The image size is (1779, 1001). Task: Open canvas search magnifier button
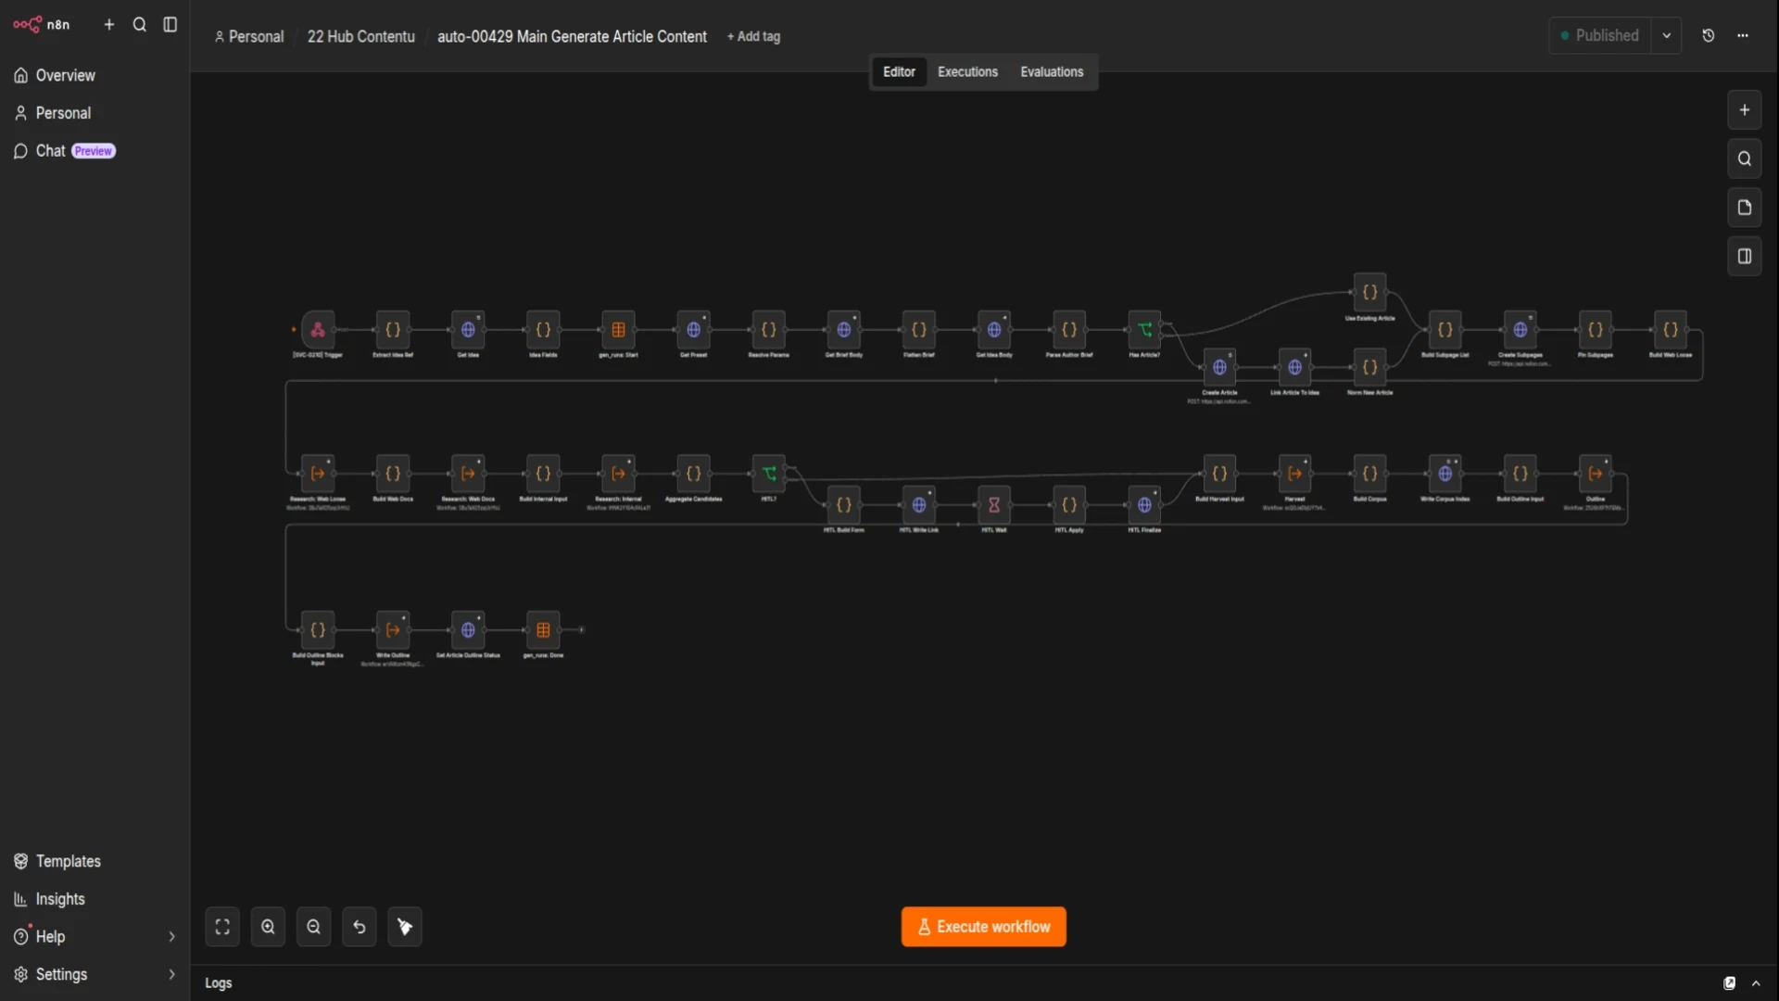click(1745, 158)
